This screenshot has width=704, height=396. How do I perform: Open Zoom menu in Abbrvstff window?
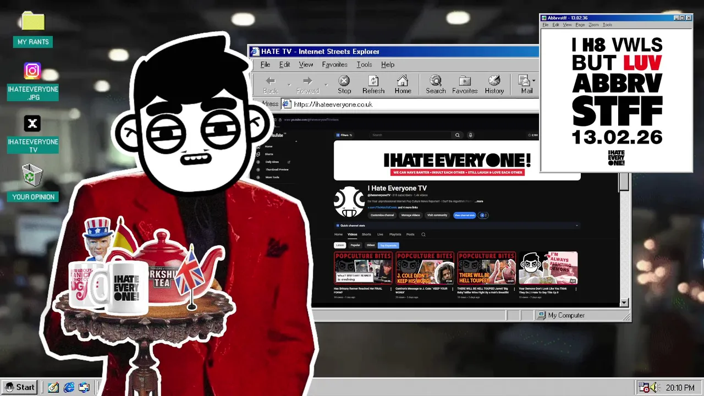(593, 25)
